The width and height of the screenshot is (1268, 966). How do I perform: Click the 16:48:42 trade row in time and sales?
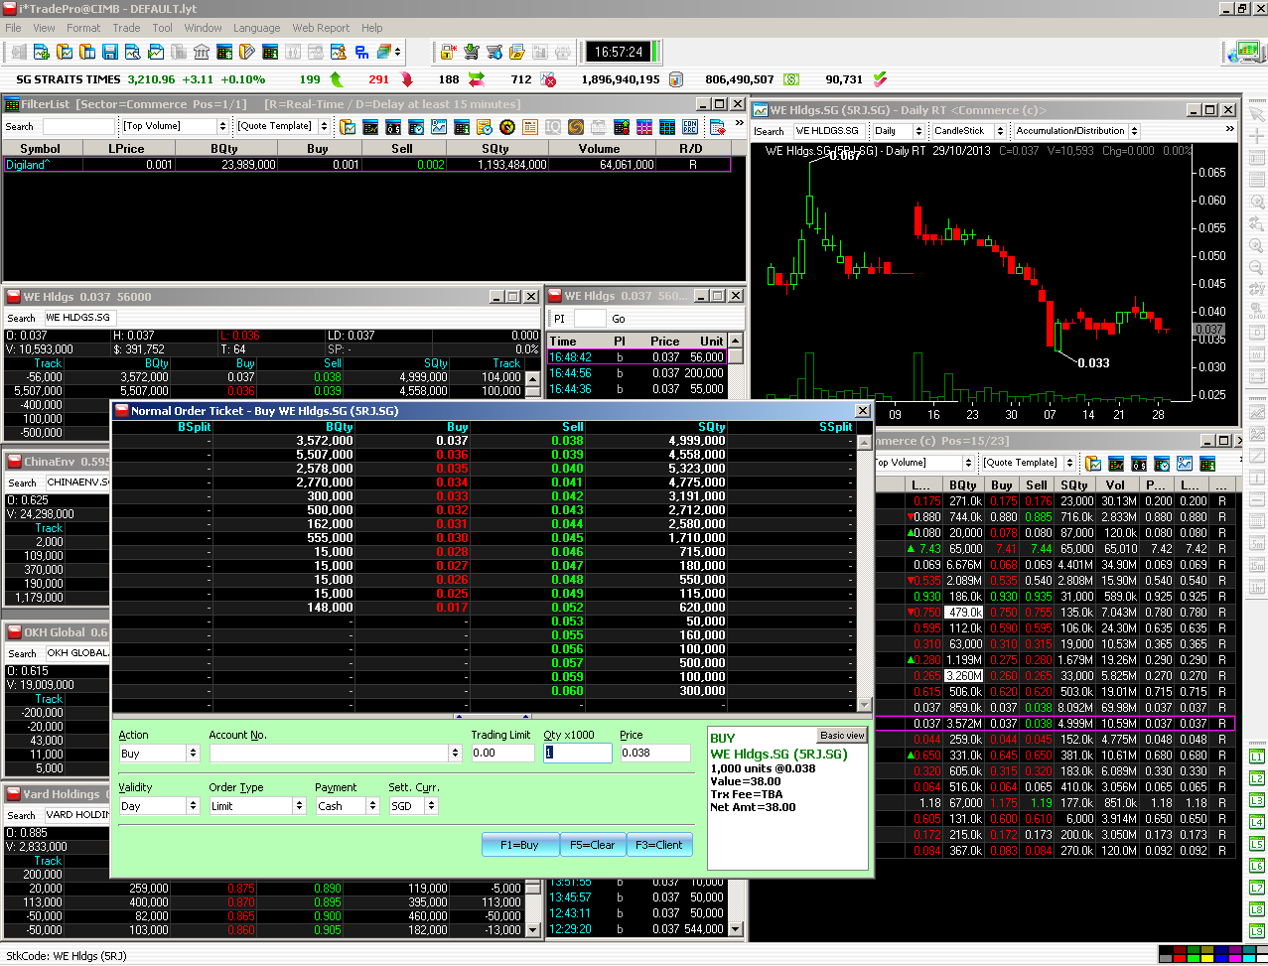[x=637, y=357]
